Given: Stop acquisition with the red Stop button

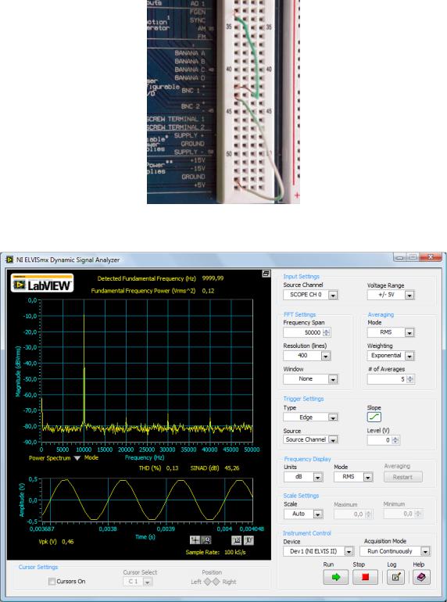Looking at the screenshot, I should pos(365,577).
